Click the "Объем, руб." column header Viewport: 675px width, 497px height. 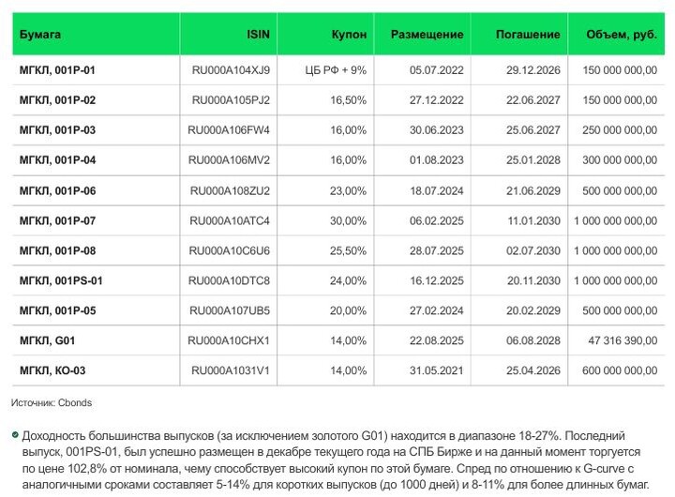click(x=621, y=34)
